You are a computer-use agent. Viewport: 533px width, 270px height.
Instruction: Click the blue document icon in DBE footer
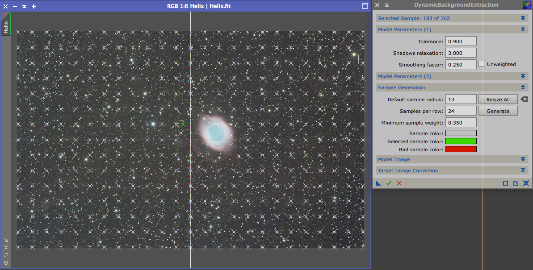click(x=516, y=183)
